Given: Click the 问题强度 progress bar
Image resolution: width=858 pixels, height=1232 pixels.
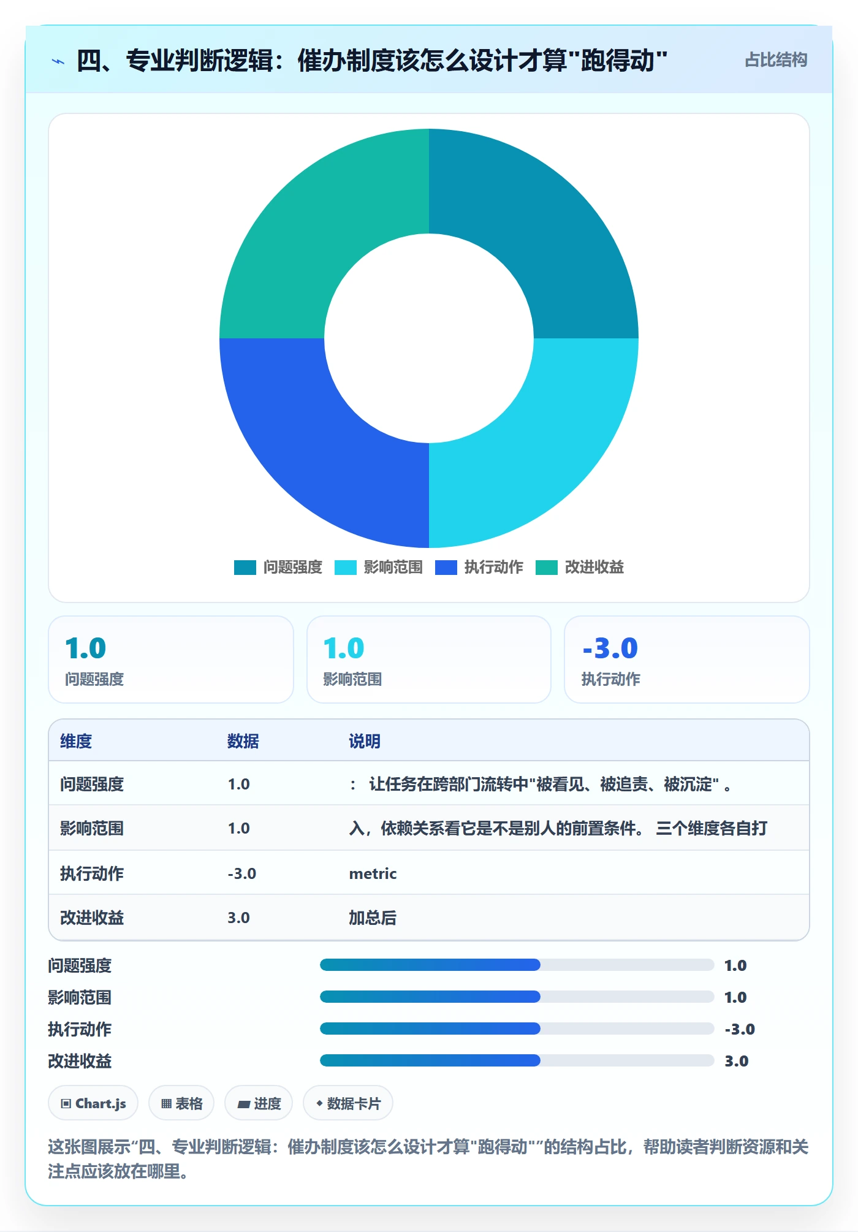Looking at the screenshot, I should 517,965.
